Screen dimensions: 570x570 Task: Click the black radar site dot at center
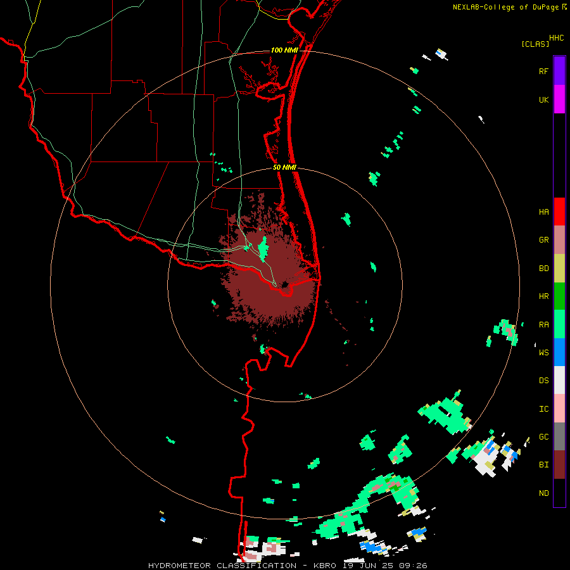pos(284,284)
